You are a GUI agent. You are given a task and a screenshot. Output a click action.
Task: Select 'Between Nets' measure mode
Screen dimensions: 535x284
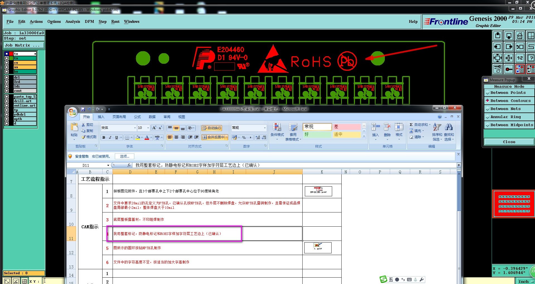[509, 109]
